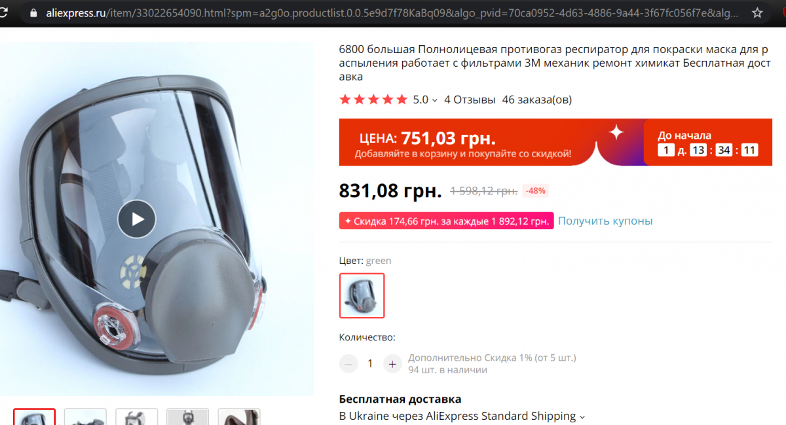The width and height of the screenshot is (786, 425).
Task: Click the address bar URL field
Action: (393, 13)
